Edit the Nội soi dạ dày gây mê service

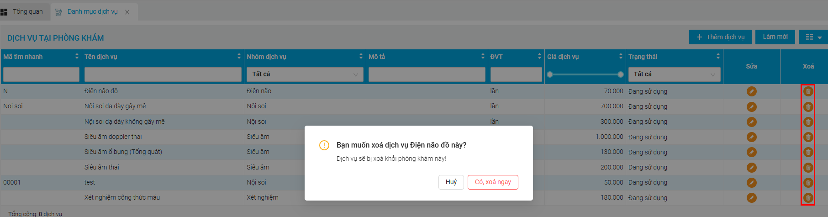[x=751, y=107]
